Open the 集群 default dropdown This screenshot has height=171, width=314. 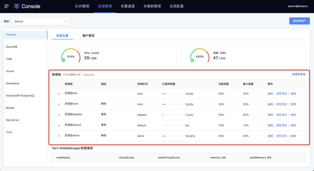40,21
